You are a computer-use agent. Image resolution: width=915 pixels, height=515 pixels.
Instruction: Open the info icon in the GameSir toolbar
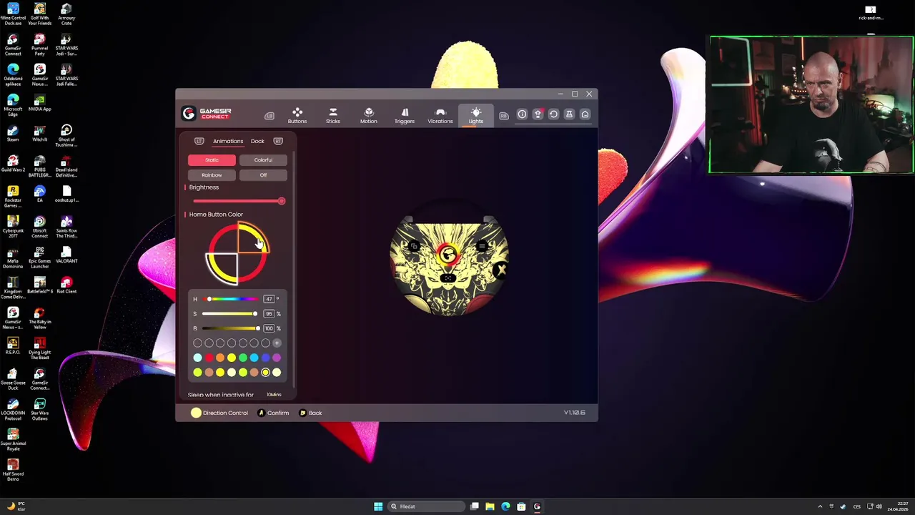click(x=522, y=114)
